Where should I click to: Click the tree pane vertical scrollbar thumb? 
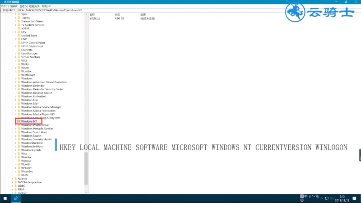pyautogui.click(x=86, y=168)
